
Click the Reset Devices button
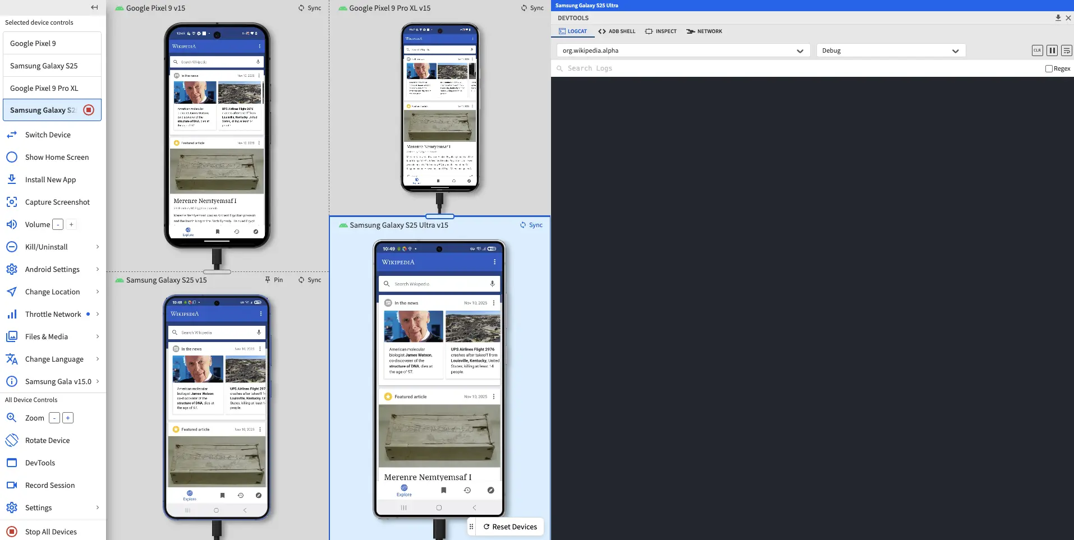click(x=510, y=527)
